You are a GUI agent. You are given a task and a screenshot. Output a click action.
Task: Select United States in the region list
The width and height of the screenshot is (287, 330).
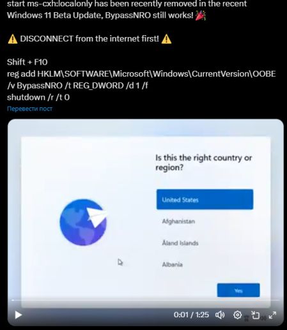[205, 199]
